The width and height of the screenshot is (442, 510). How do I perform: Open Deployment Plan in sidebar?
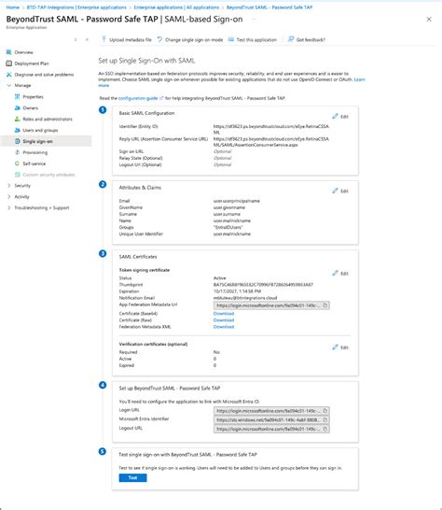[32, 64]
